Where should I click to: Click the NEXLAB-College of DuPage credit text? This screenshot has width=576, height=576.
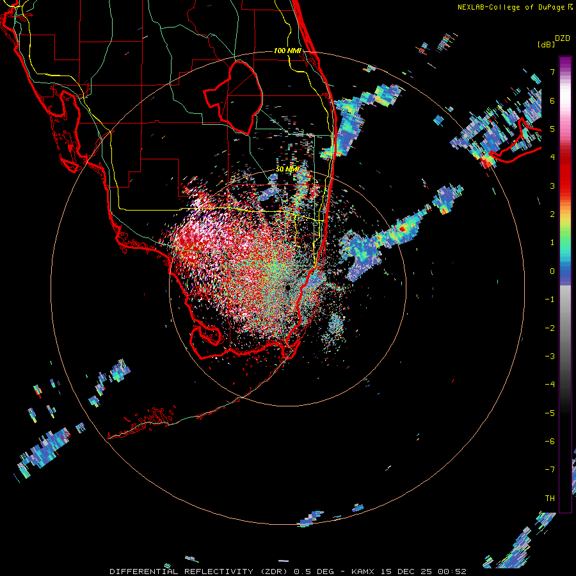513,7
